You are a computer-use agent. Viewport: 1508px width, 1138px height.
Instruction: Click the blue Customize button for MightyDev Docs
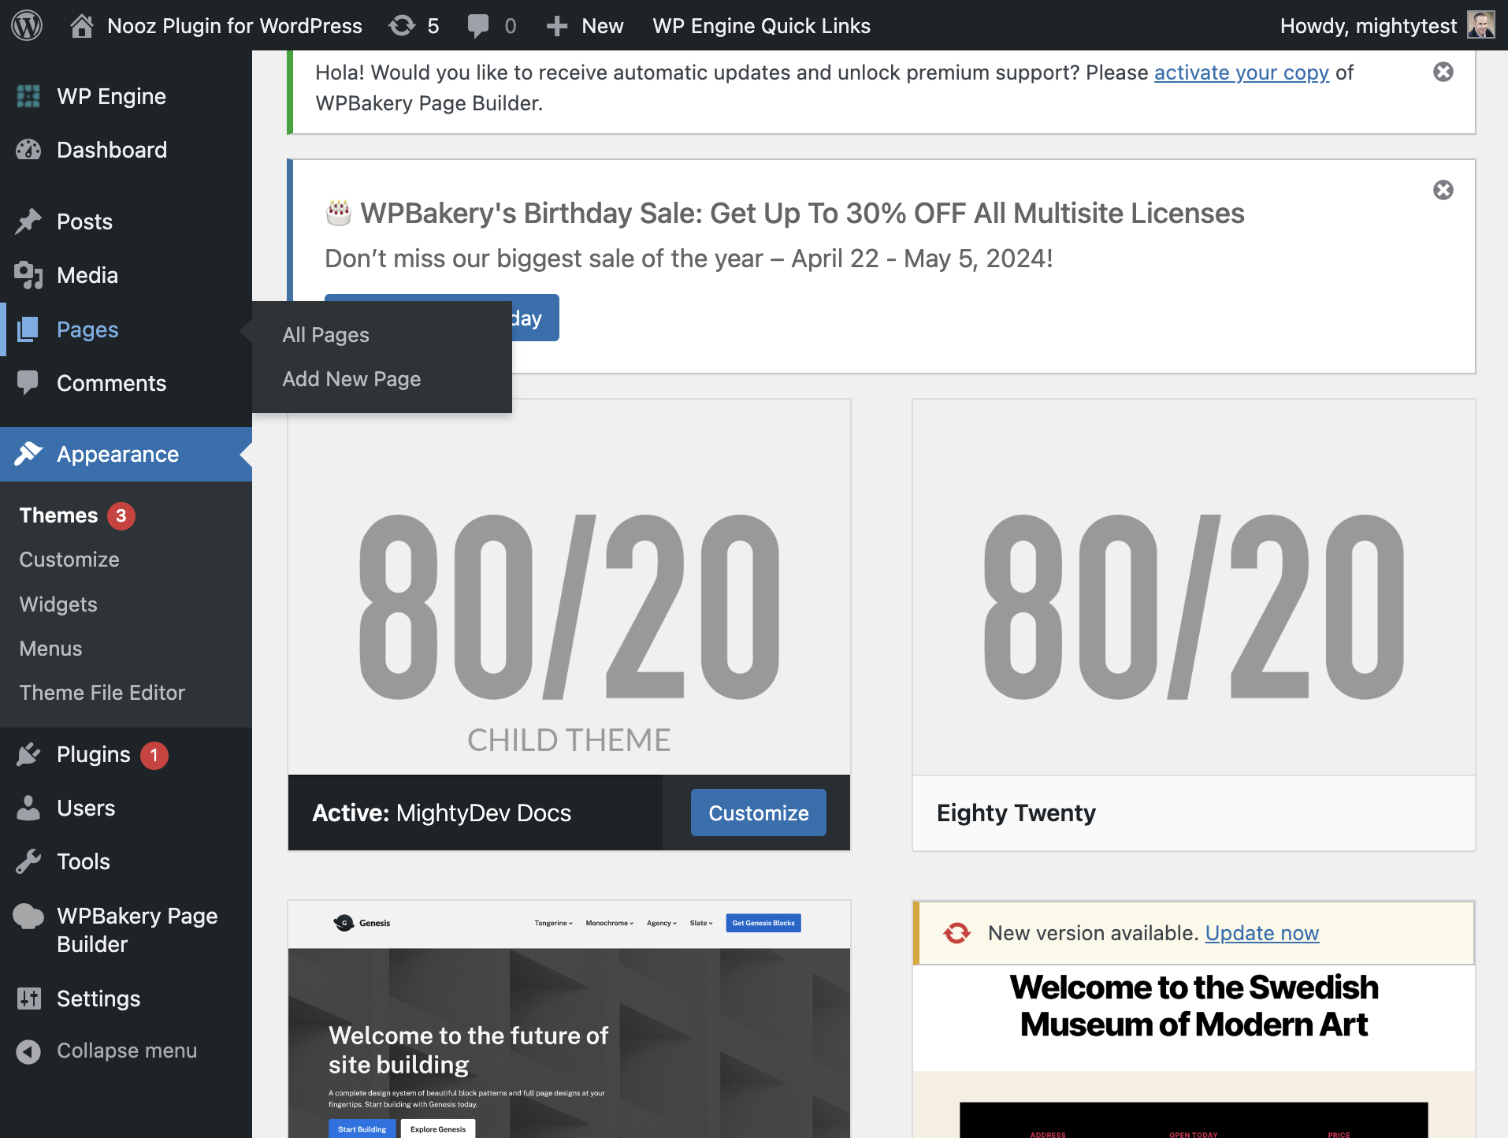pyautogui.click(x=759, y=813)
